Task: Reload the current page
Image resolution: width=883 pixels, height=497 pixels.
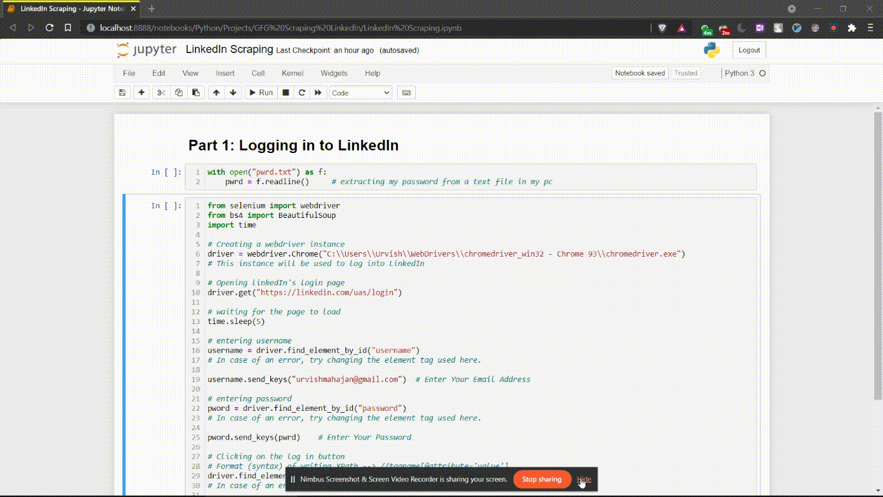Action: (x=49, y=27)
